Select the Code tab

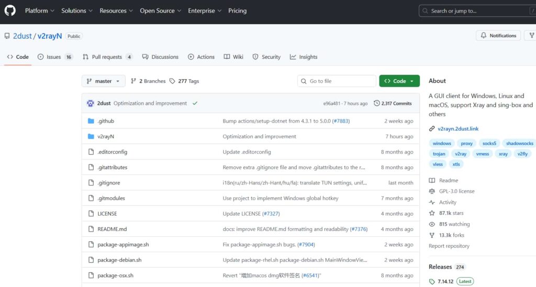pyautogui.click(x=18, y=57)
